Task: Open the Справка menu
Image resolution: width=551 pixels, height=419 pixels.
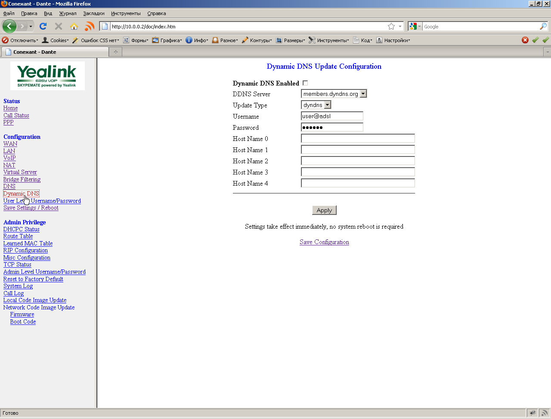Action: point(157,13)
